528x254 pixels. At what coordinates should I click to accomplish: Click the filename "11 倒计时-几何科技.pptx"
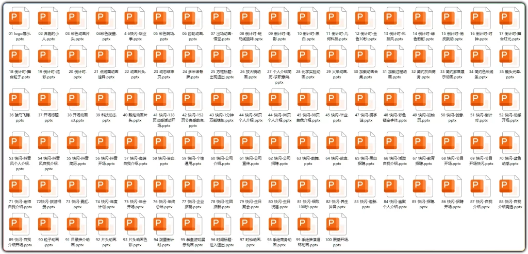pyautogui.click(x=337, y=37)
